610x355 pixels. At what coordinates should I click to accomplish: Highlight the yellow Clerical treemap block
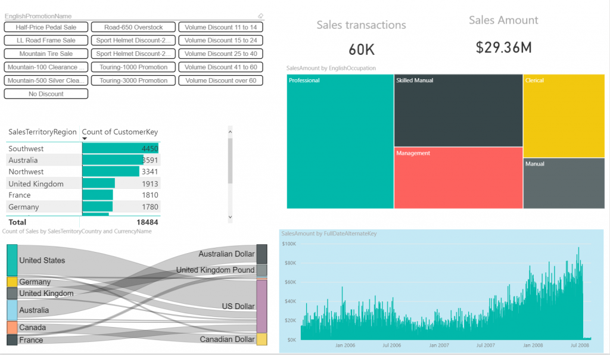564,116
